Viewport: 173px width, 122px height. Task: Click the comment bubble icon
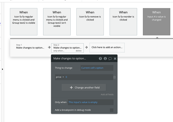pos(110,59)
